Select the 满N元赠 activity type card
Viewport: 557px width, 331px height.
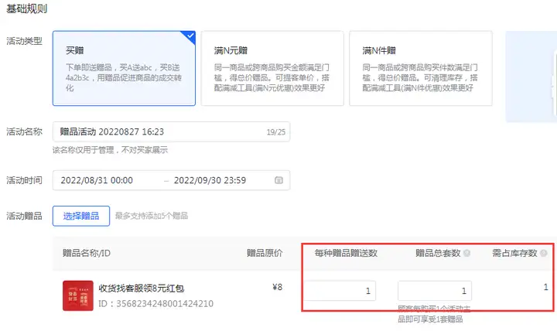tap(272, 68)
